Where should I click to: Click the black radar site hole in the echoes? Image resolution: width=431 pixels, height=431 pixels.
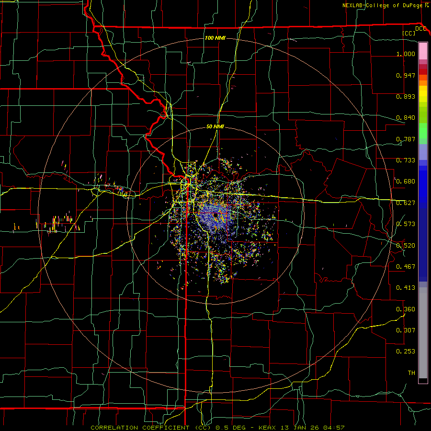coord(215,216)
